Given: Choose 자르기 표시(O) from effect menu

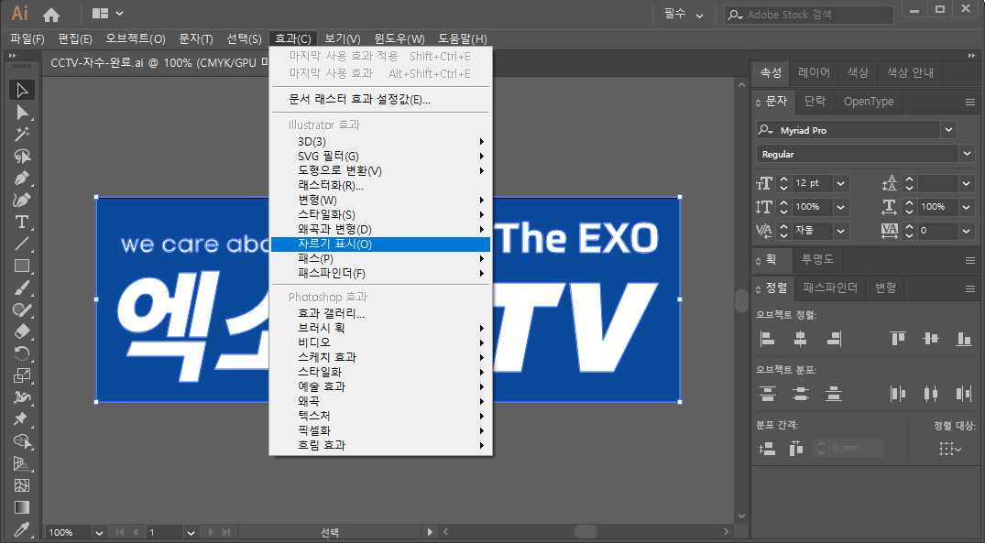Looking at the screenshot, I should [380, 244].
